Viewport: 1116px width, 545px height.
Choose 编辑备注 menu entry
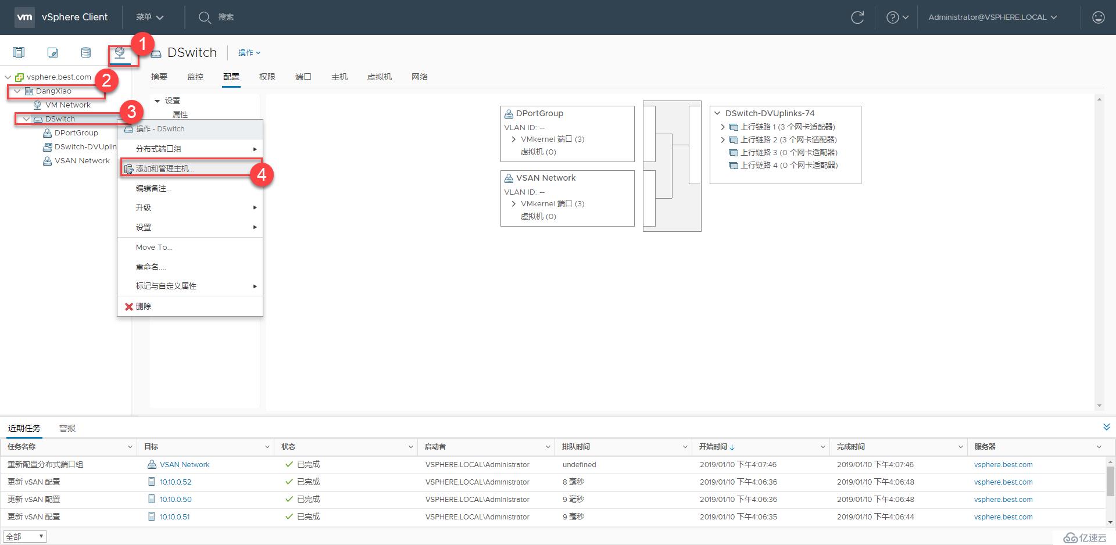(190, 188)
